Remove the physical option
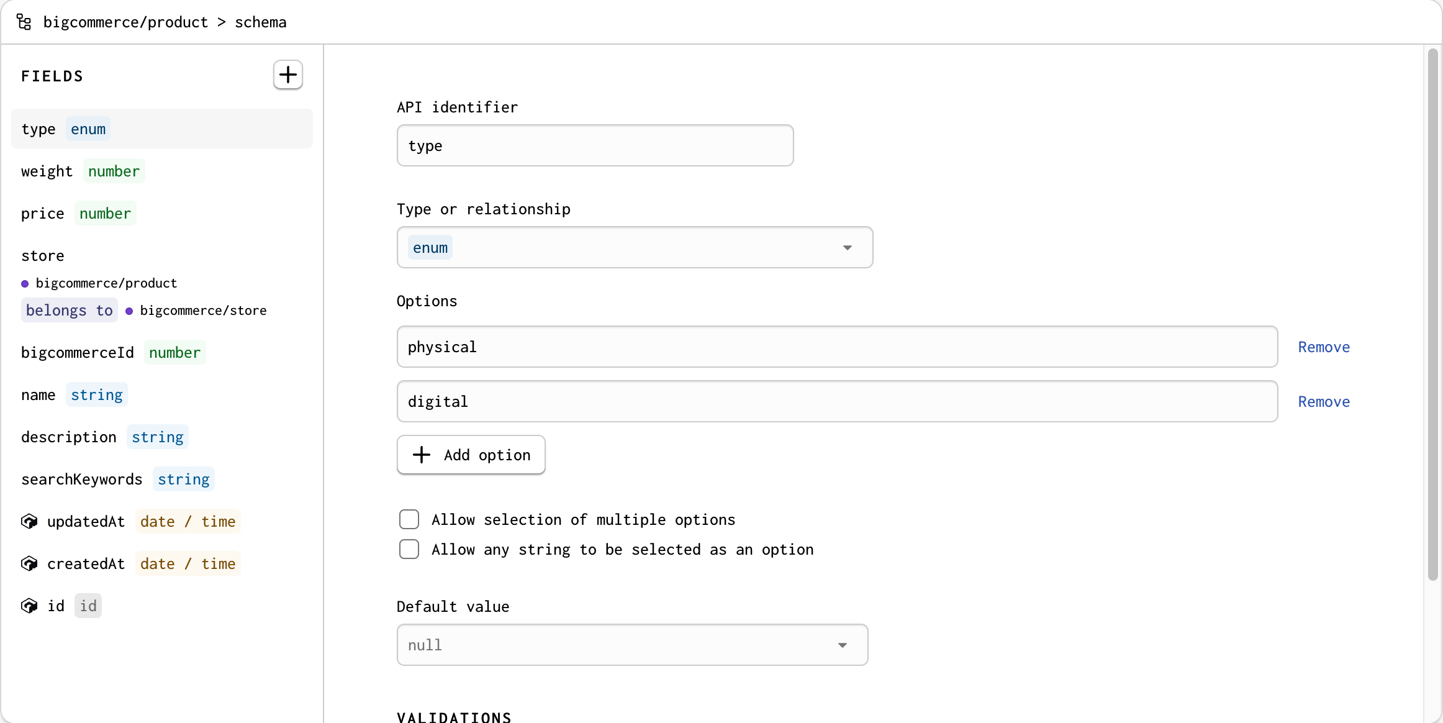Viewport: 1443px width, 723px height. (1324, 347)
